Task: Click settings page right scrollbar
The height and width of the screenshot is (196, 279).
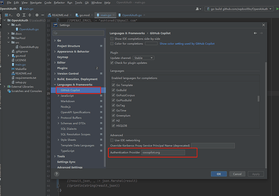Action: (x=266, y=115)
